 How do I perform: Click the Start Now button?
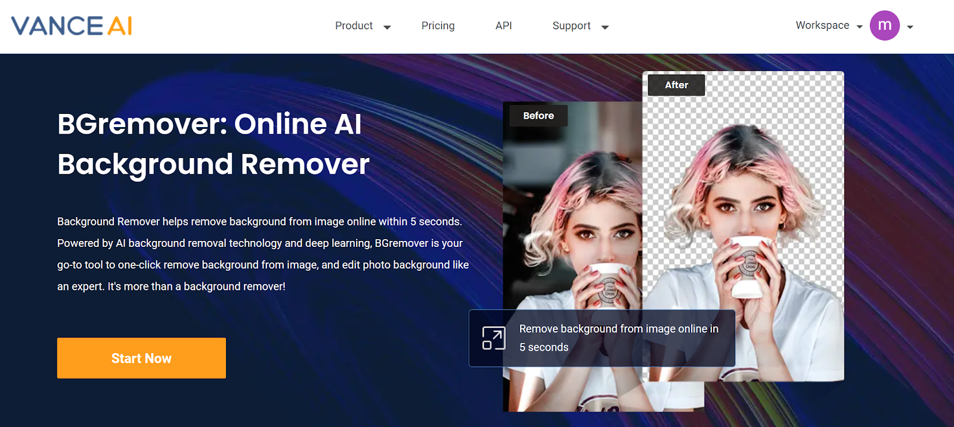[x=141, y=358]
